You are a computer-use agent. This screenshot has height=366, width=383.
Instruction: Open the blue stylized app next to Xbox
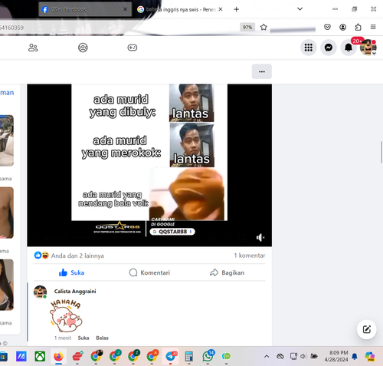[x=21, y=356]
